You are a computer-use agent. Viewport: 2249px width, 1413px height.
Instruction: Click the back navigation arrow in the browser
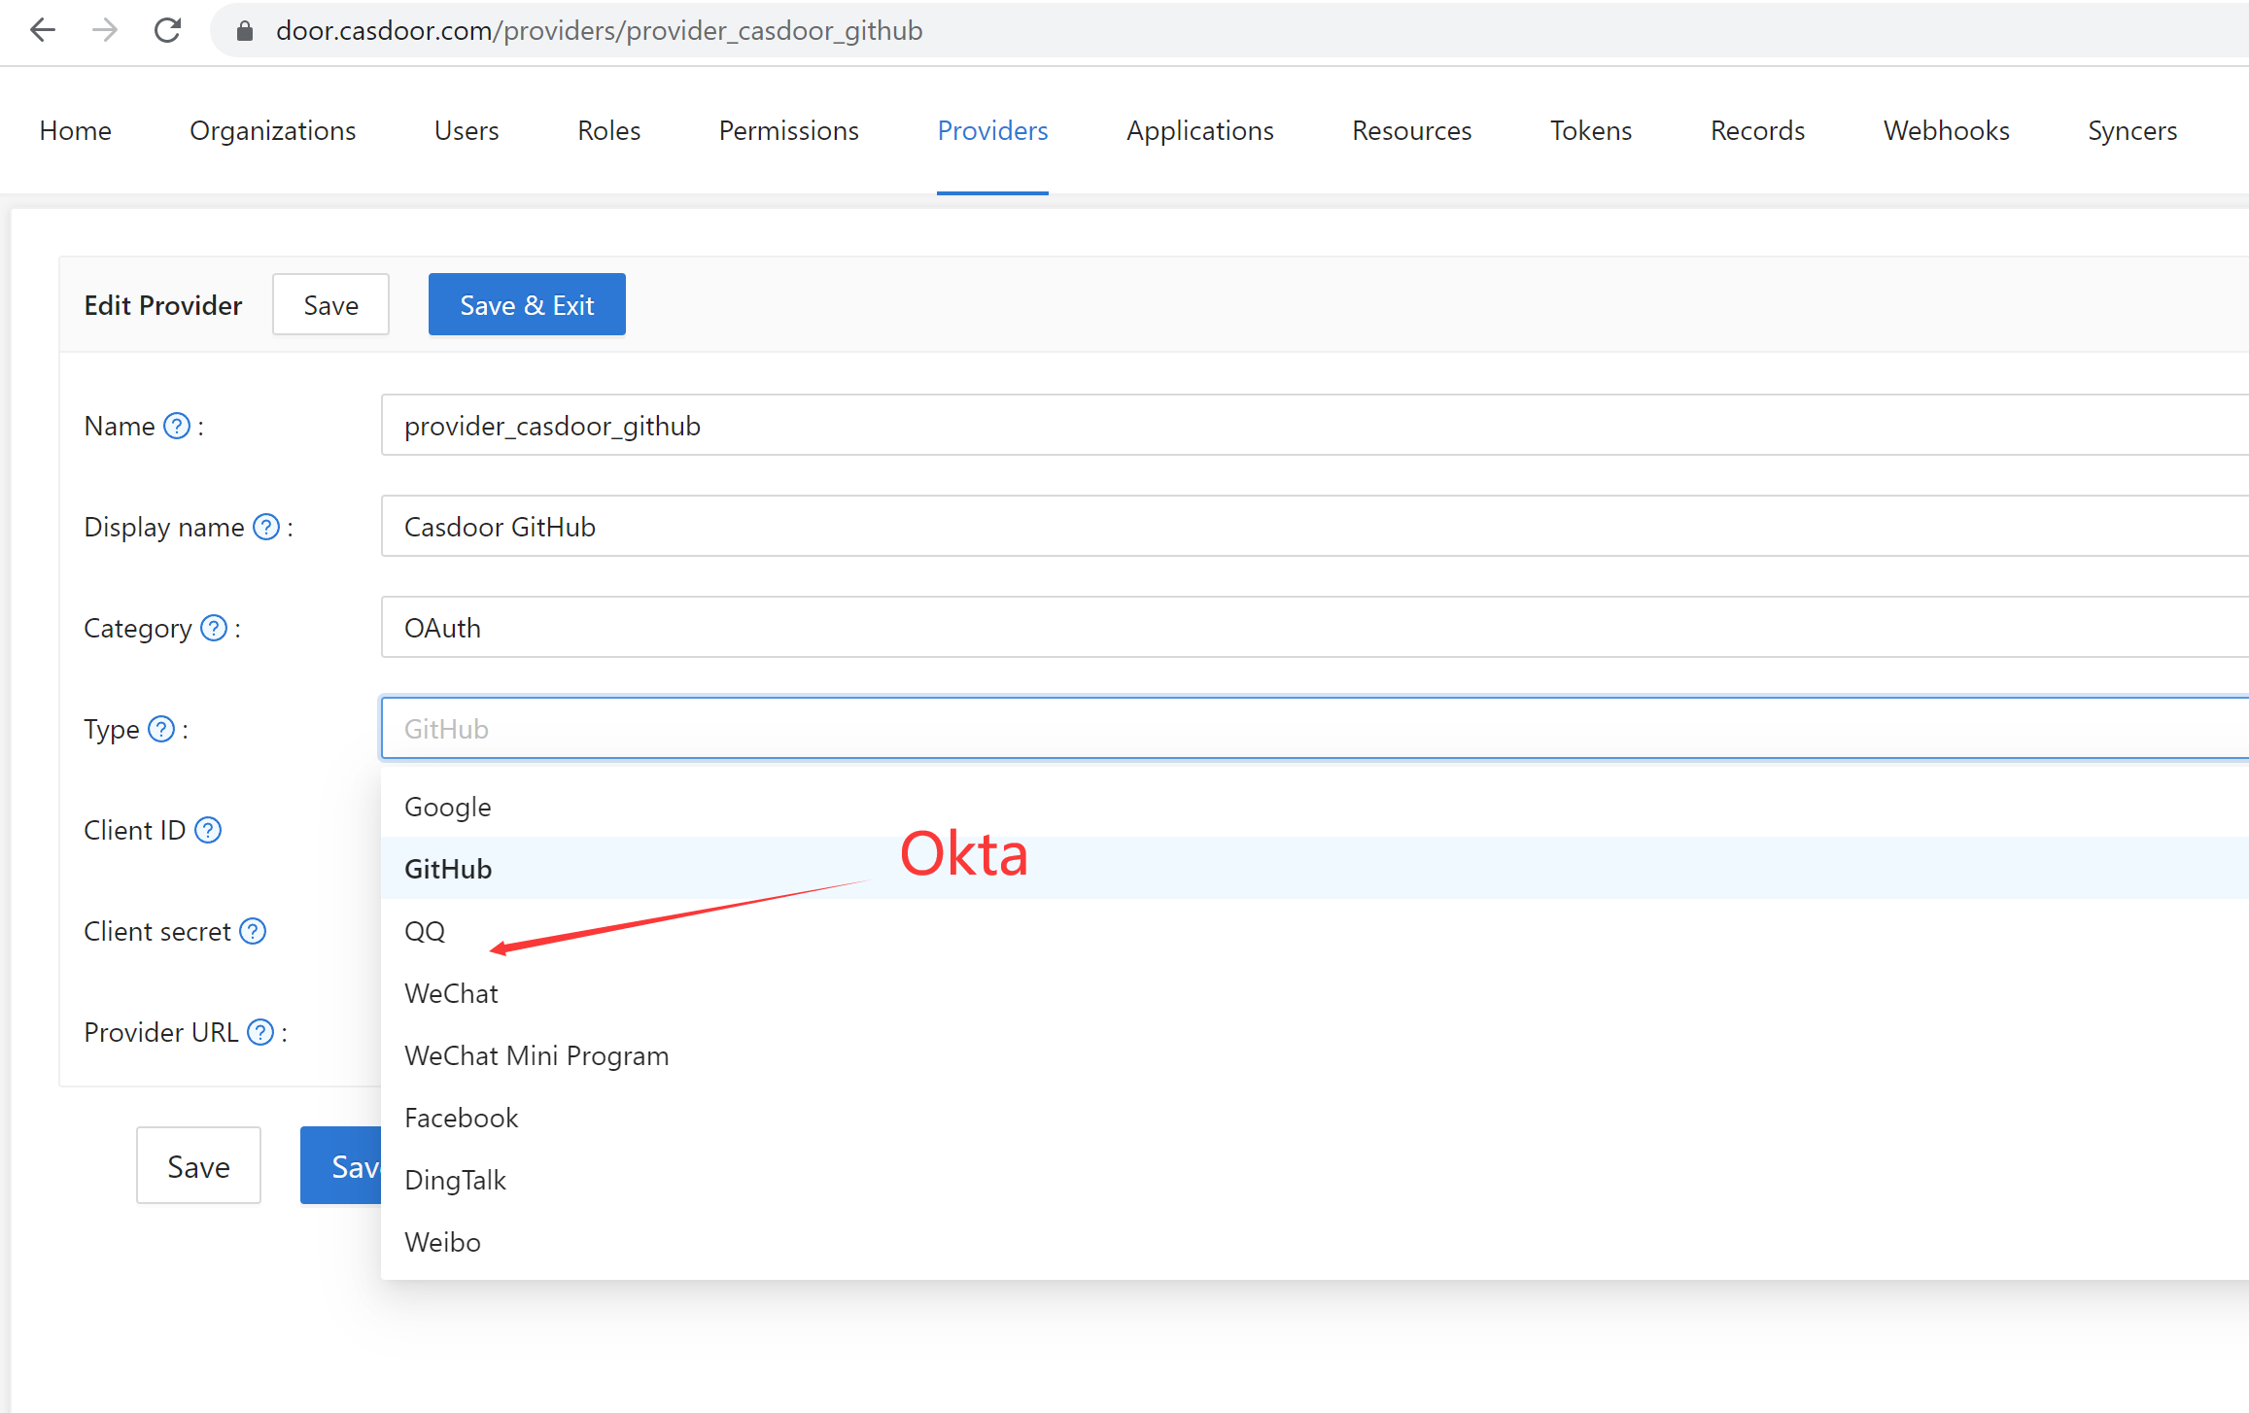(x=43, y=30)
